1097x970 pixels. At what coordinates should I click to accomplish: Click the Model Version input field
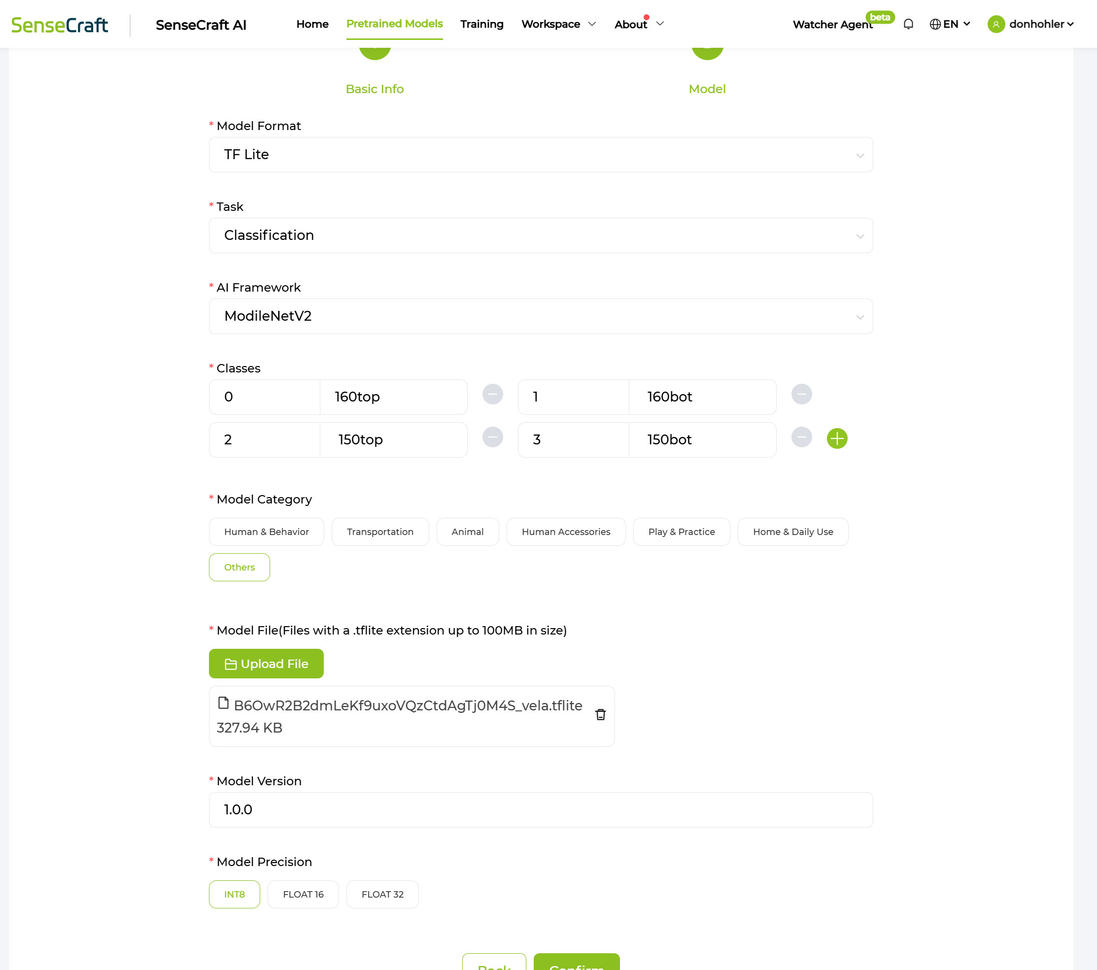541,809
